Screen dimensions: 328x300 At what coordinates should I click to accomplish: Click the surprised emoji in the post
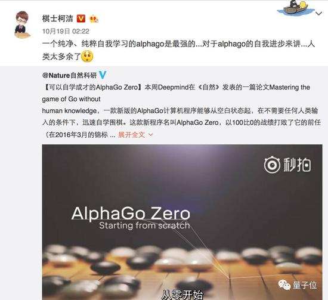coord(87,56)
